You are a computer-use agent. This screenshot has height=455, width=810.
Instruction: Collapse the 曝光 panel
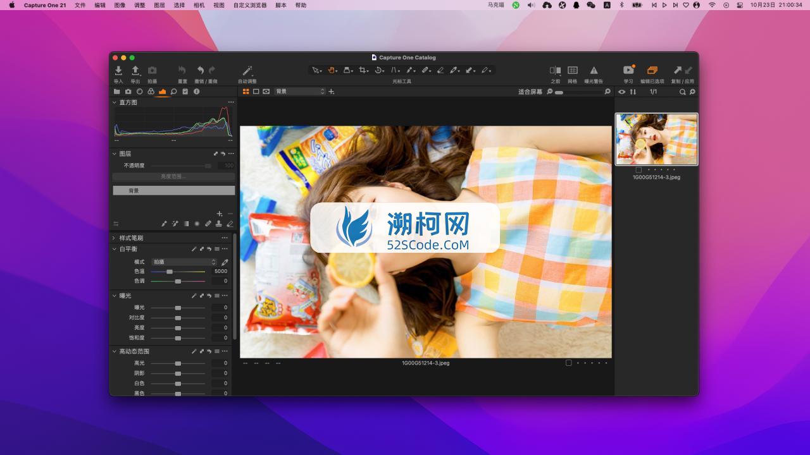(x=115, y=296)
